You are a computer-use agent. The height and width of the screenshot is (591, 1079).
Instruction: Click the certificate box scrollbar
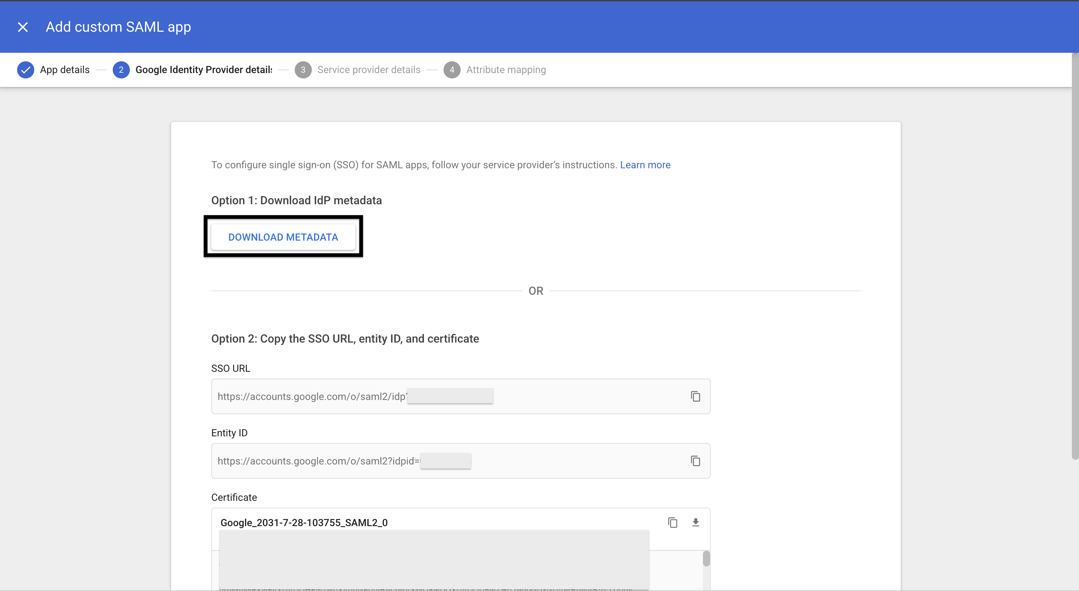[x=706, y=559]
